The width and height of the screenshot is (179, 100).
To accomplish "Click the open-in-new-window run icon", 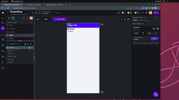I will tap(146, 13).
